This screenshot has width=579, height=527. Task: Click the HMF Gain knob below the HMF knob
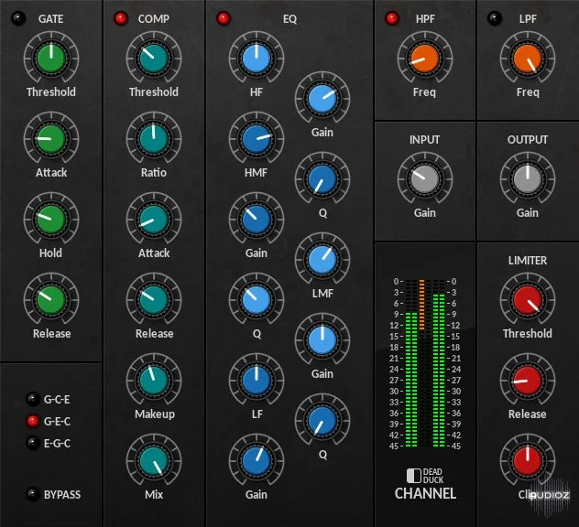pyautogui.click(x=257, y=220)
